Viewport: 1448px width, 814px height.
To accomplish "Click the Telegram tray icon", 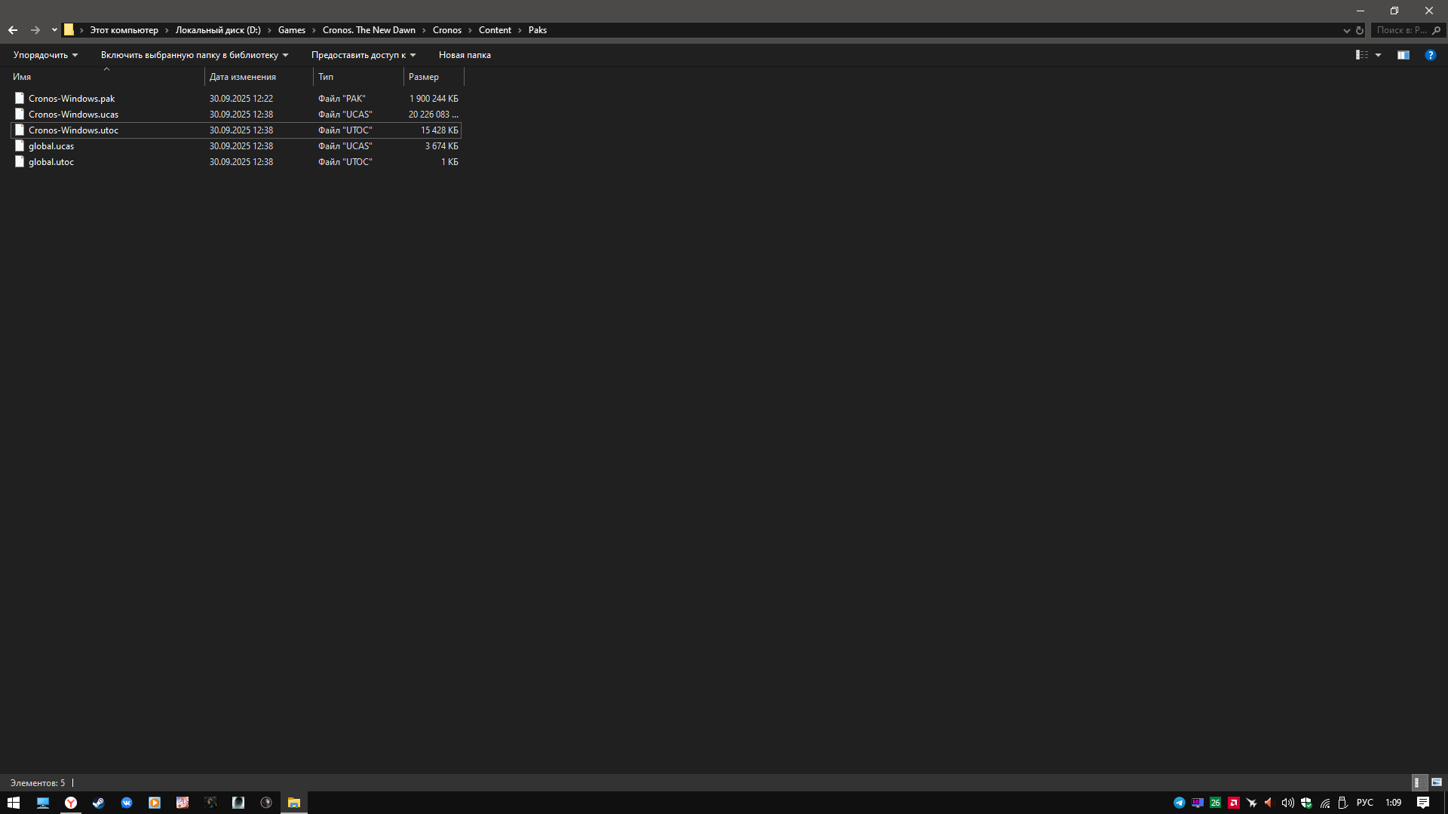I will (1180, 803).
